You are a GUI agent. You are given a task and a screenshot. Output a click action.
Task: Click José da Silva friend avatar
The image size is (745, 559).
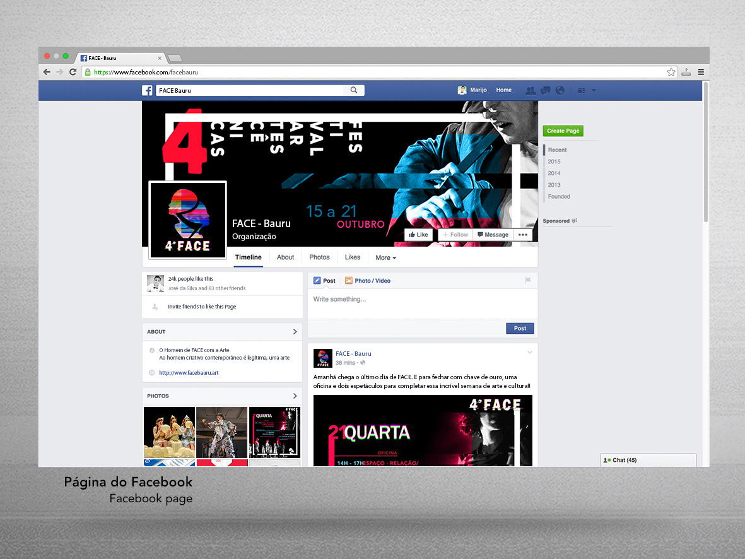point(155,283)
